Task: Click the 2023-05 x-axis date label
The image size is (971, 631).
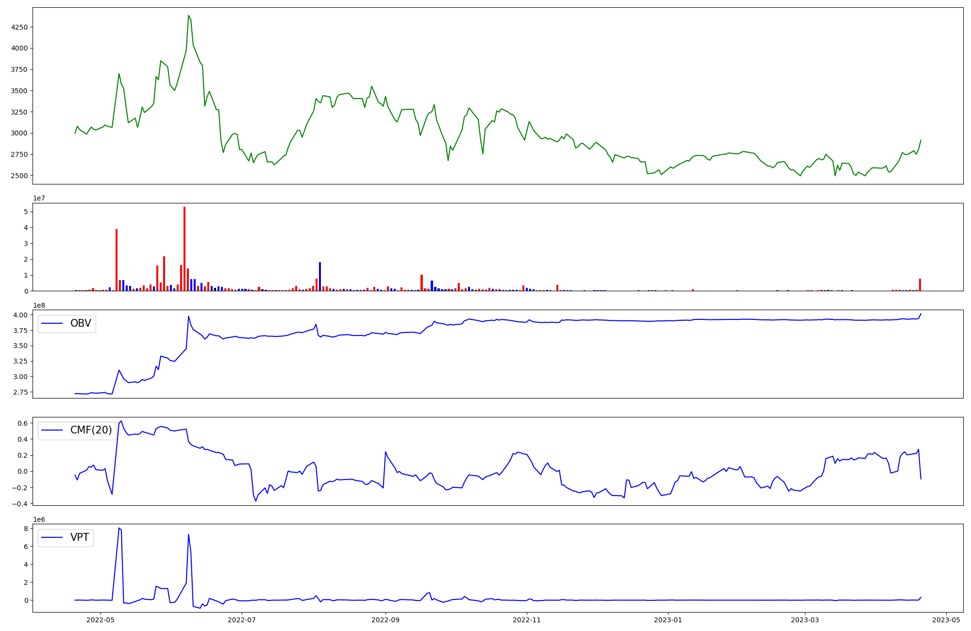Action: 946,620
